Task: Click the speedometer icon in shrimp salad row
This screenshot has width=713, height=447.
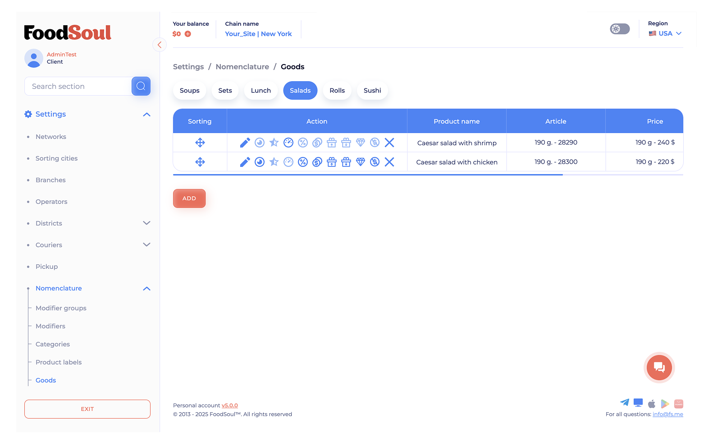Action: (x=288, y=143)
